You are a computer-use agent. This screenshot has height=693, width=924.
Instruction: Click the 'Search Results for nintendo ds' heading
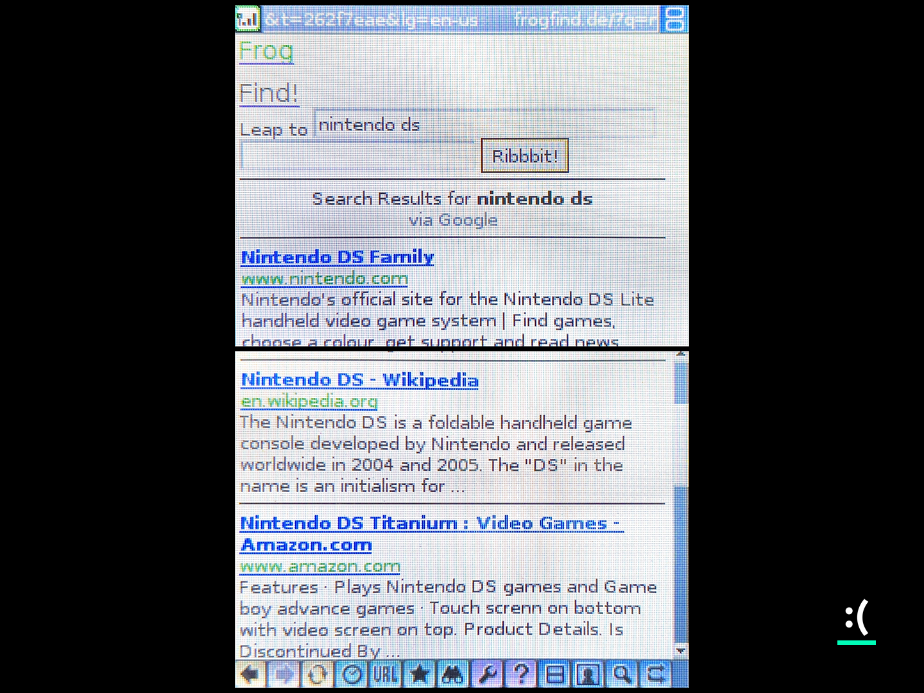click(x=452, y=199)
